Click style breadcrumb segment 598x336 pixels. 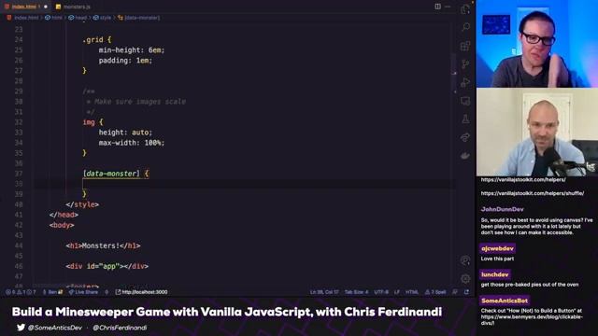(x=102, y=18)
